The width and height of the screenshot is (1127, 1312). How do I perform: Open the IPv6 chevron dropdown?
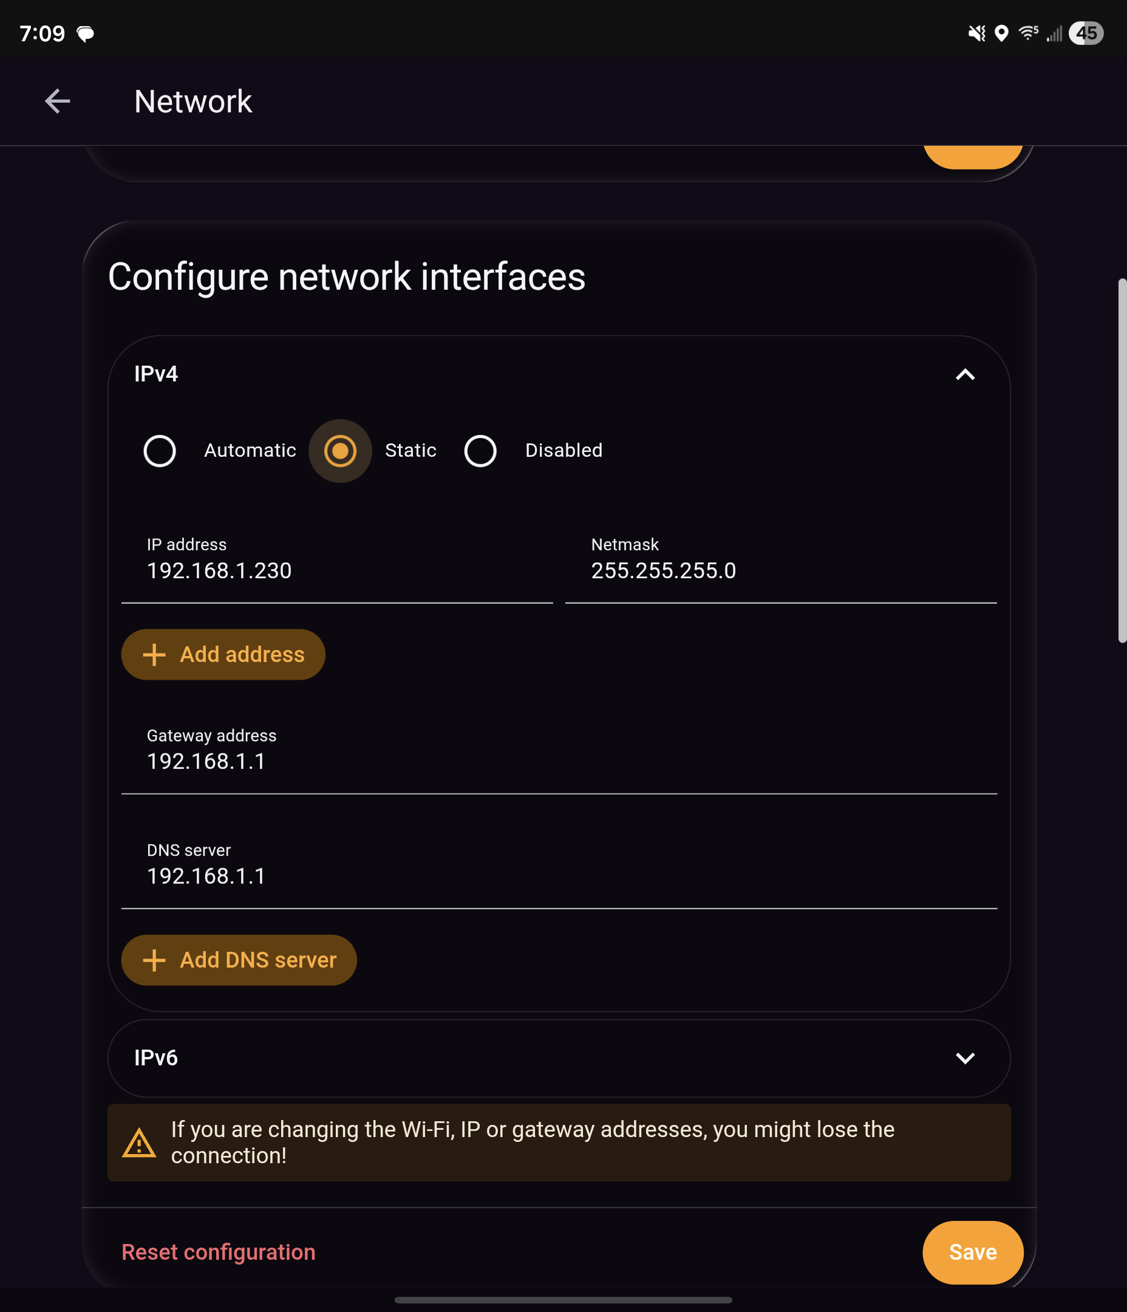[965, 1057]
